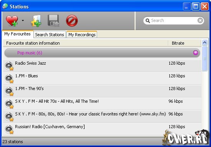Select the 1.FM - The 90's station
The image size is (211, 147).
pos(102,91)
